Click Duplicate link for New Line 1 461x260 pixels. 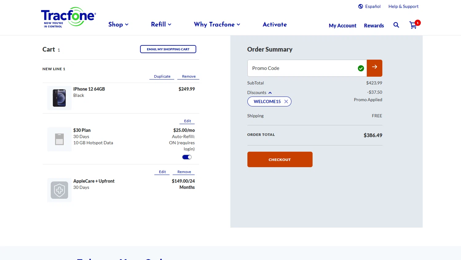[162, 76]
